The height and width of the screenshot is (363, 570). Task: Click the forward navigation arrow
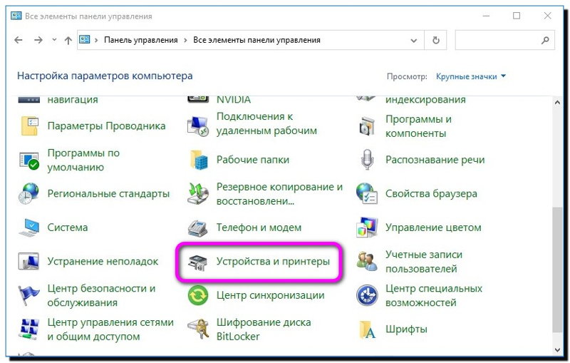(38, 40)
